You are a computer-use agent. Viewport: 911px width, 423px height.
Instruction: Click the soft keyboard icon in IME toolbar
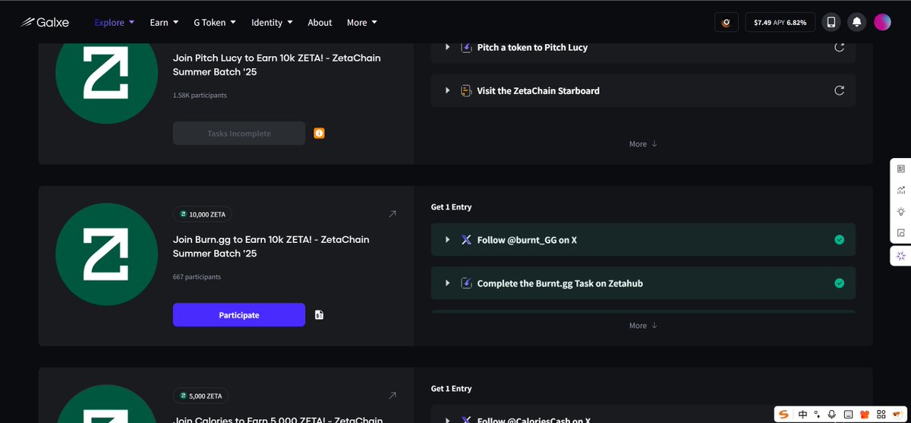(x=848, y=414)
